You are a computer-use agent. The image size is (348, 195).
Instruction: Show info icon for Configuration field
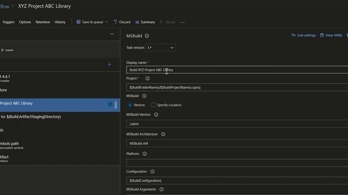tap(152, 172)
